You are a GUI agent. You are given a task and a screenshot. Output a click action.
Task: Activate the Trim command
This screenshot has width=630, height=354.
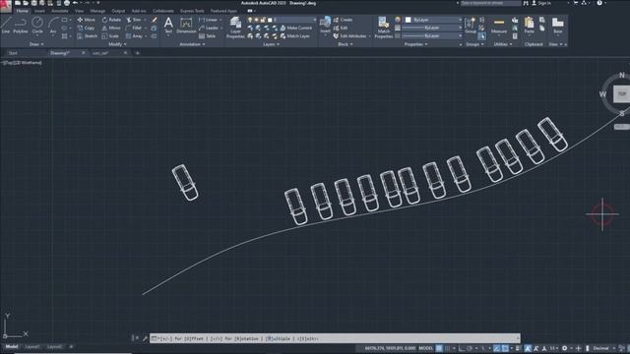[134, 20]
